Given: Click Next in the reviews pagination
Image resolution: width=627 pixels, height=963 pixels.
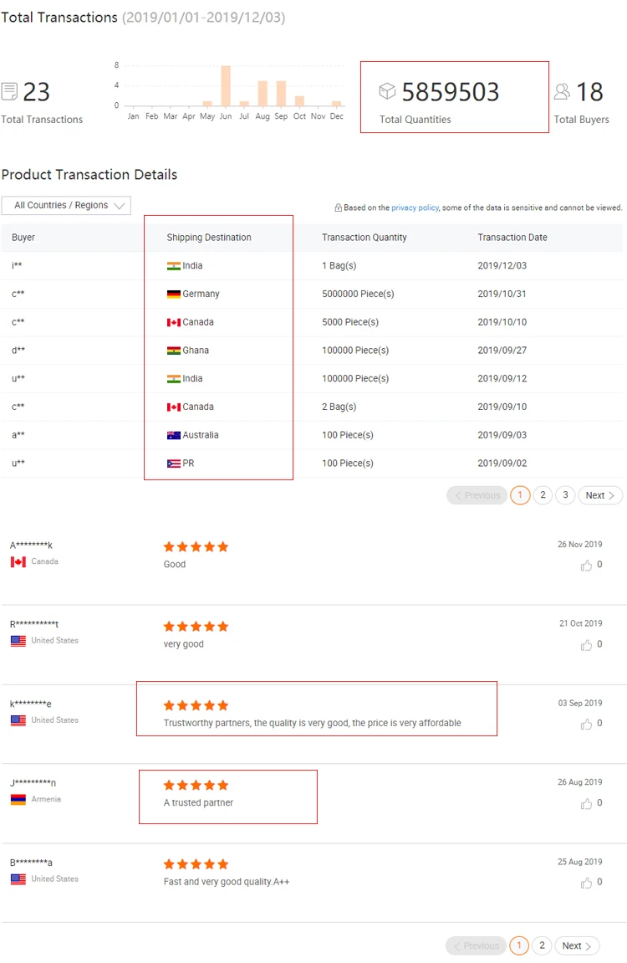Looking at the screenshot, I should click(577, 945).
